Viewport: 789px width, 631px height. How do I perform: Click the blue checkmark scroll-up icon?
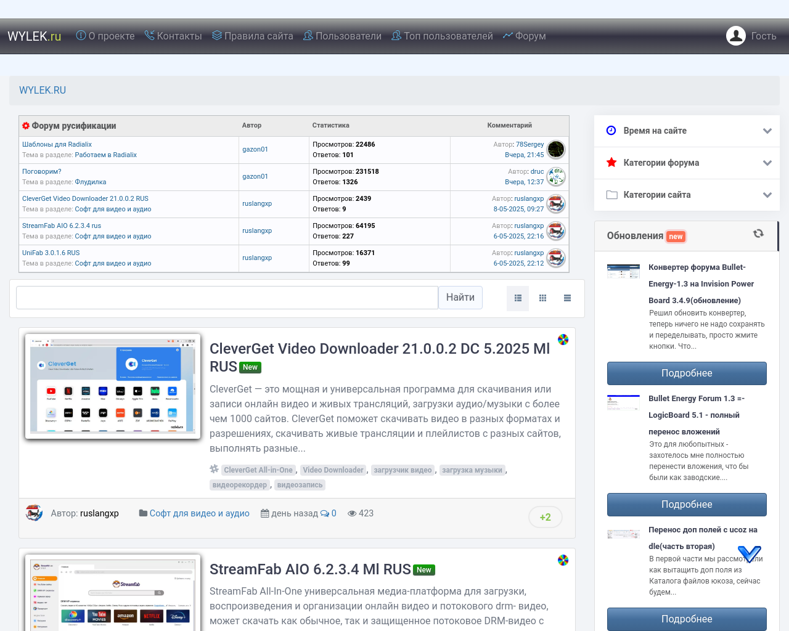point(750,553)
